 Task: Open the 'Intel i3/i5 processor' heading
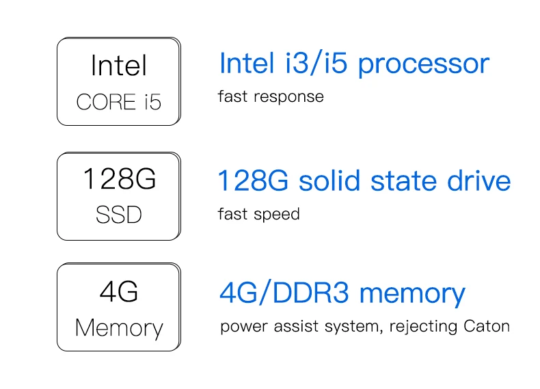[x=354, y=64]
